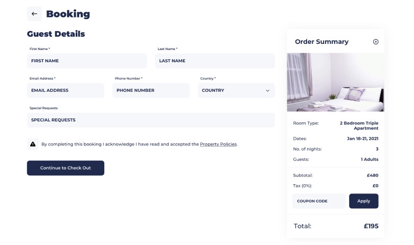Click the 2 Bedroom Triple Apartment text
Image resolution: width=414 pixels, height=245 pixels.
[359, 126]
